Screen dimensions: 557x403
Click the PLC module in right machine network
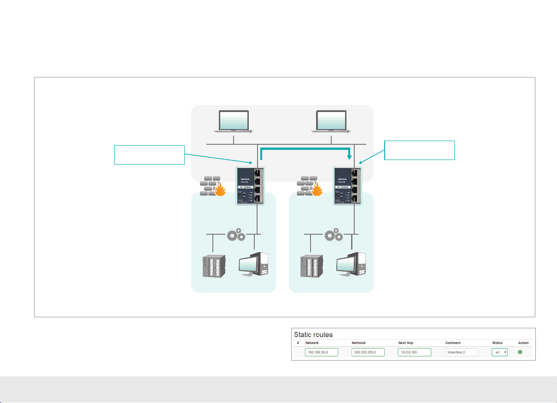[311, 266]
